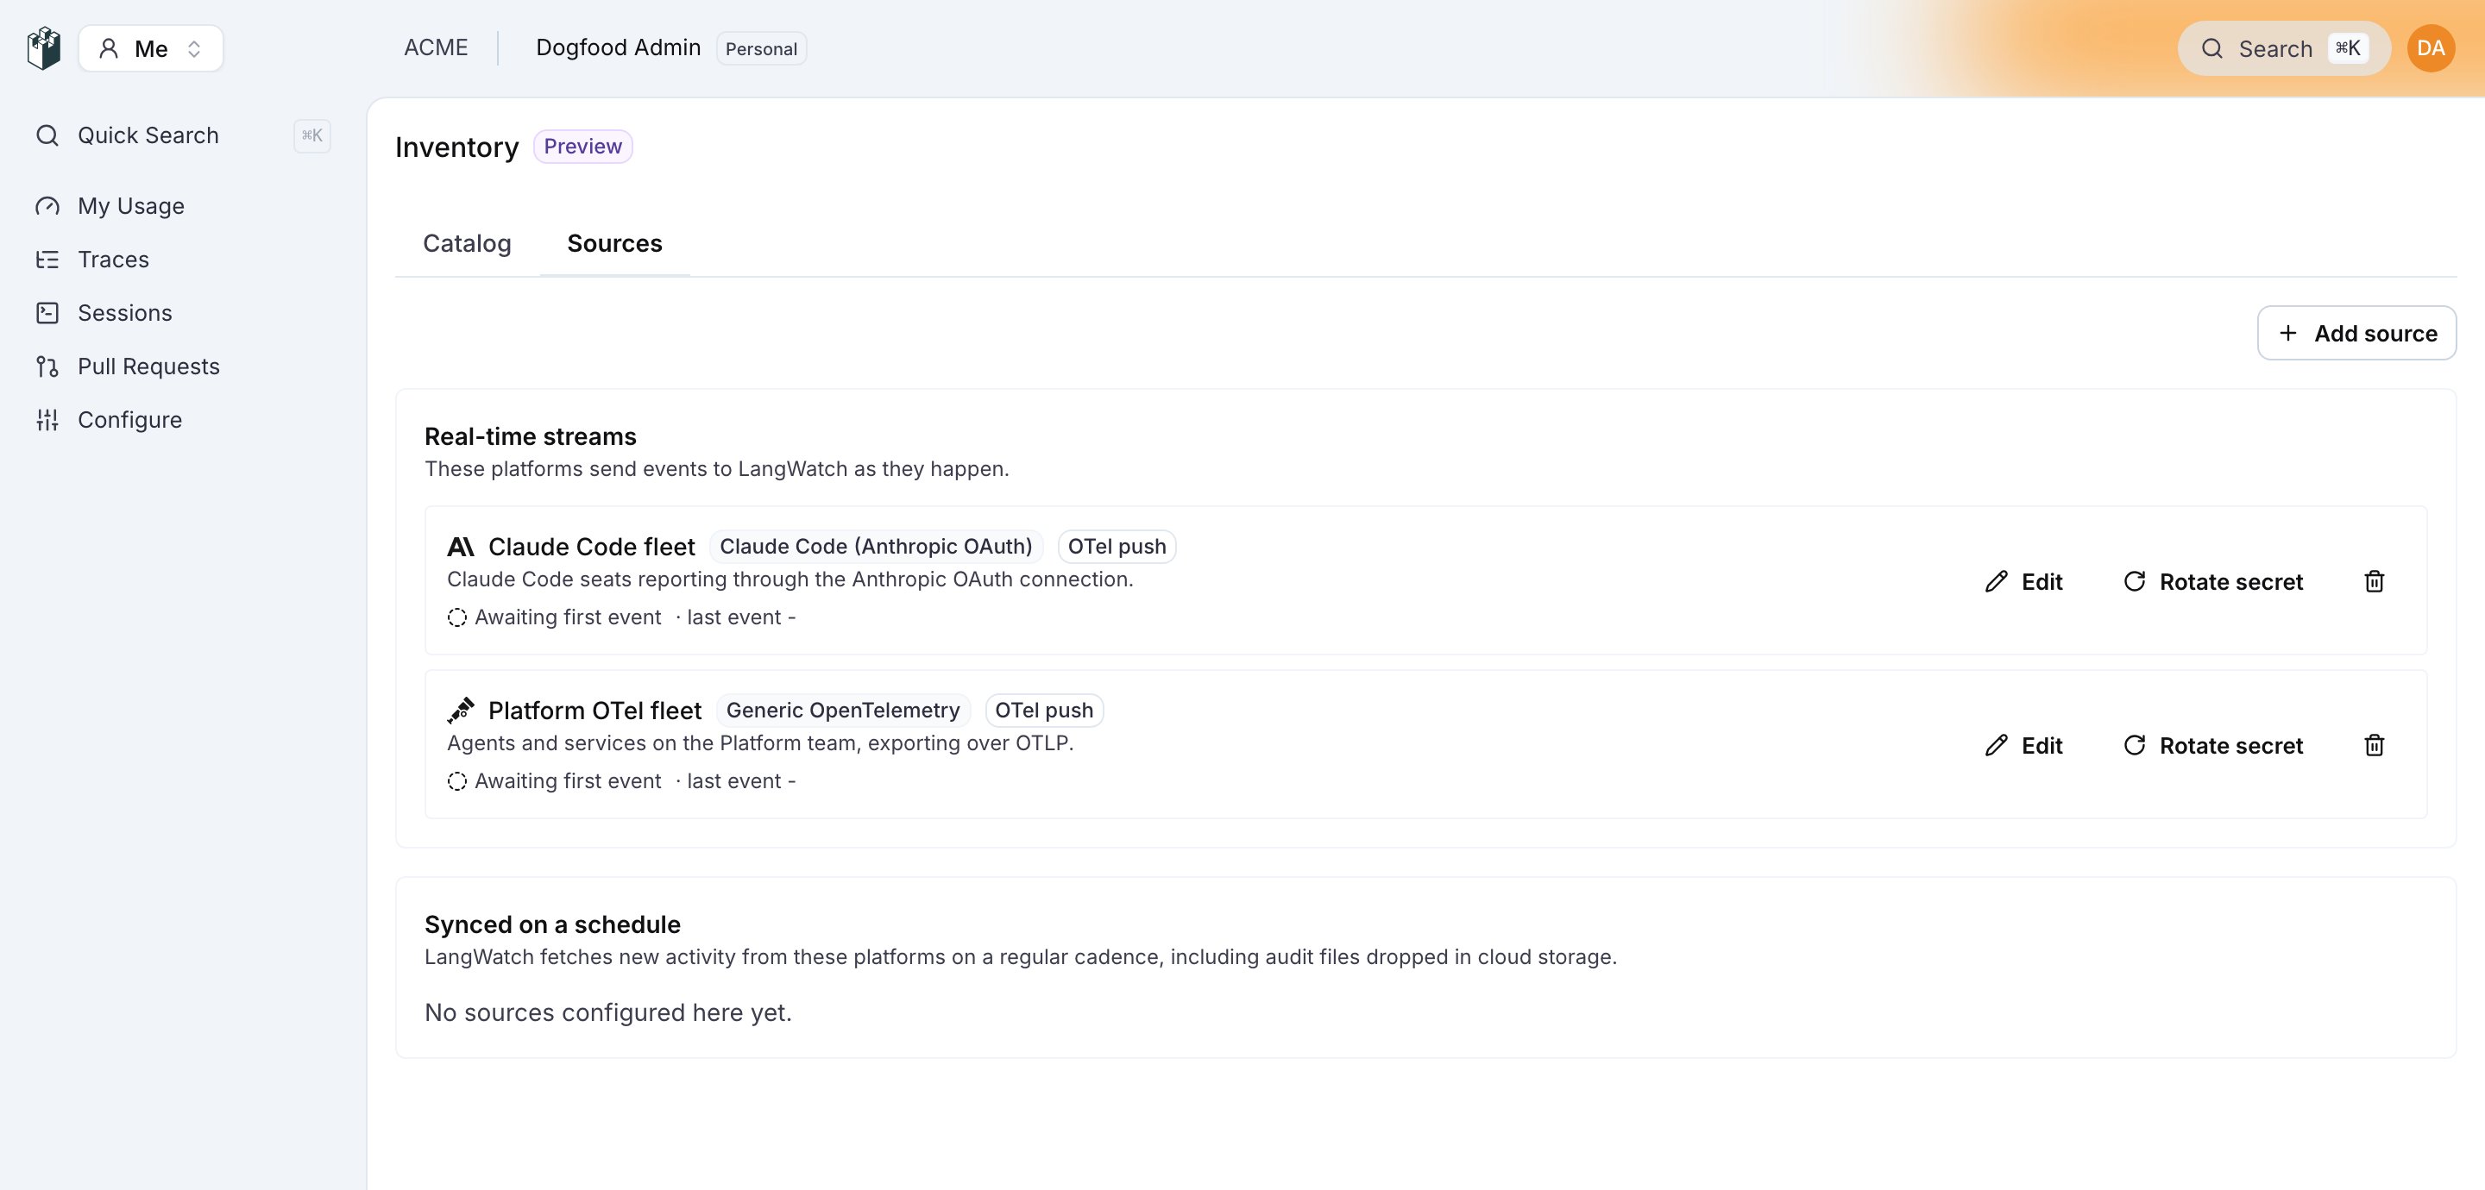Viewport: 2485px width, 1190px height.
Task: Click the My Usage gauge icon
Action: click(x=47, y=205)
